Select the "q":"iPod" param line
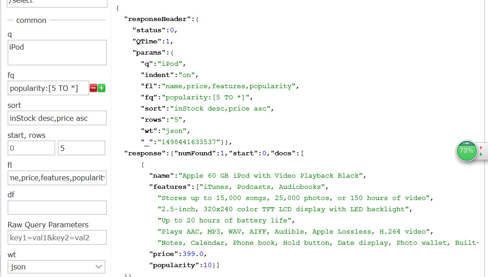This screenshot has height=277, width=488. (x=164, y=64)
